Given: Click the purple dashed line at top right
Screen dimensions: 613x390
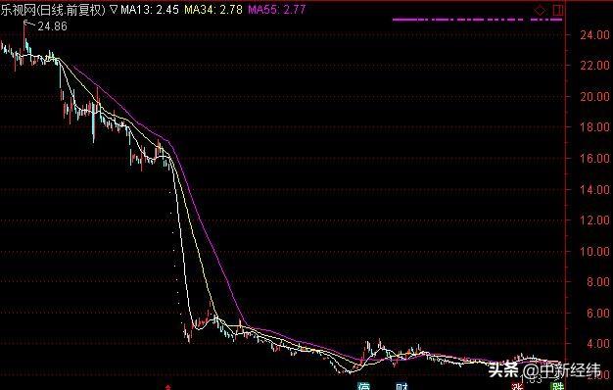Looking at the screenshot, I should tap(477, 20).
